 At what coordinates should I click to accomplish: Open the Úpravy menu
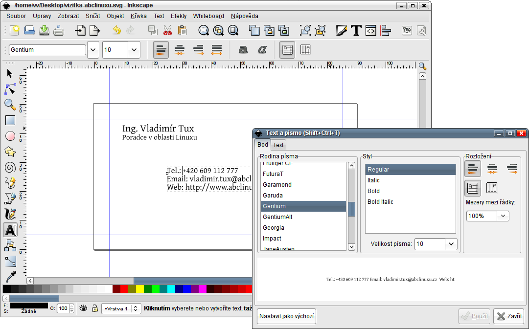42,16
